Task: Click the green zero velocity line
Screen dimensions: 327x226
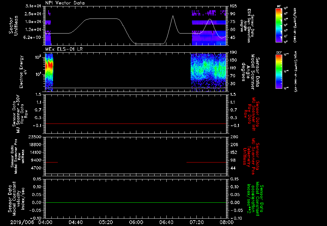Action: pos(136,202)
